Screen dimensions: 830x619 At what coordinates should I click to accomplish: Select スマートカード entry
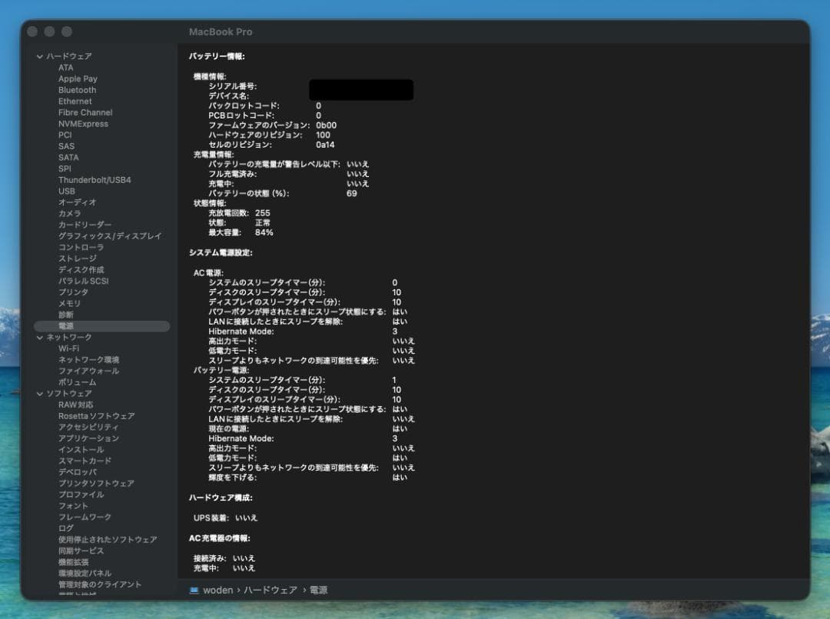[85, 461]
